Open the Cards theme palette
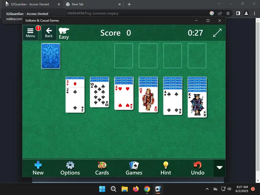 pos(102,168)
